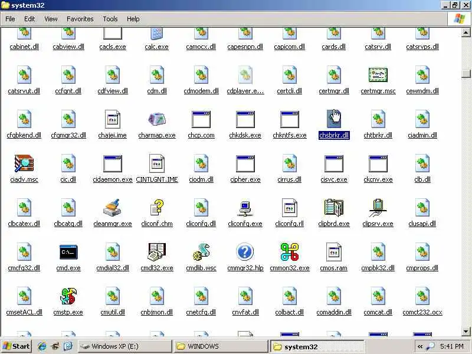Select the charmap.exe icon
Viewport: 472px width, 354px height.
coord(157,119)
